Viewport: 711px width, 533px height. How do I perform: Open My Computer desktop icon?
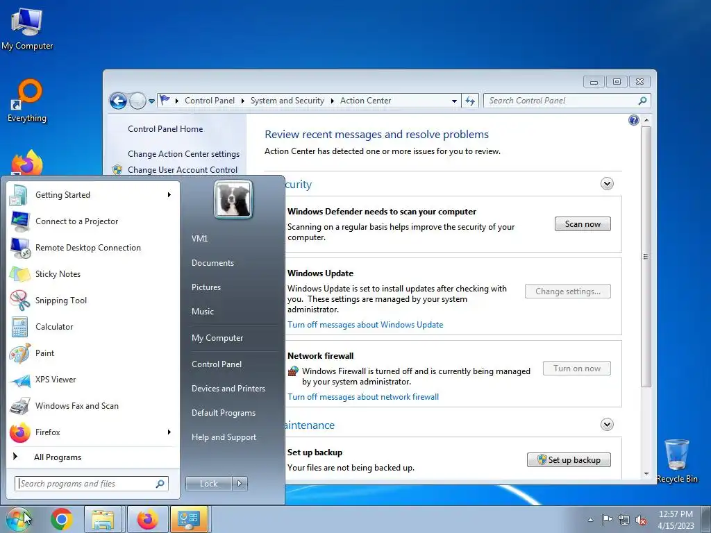pos(27,28)
